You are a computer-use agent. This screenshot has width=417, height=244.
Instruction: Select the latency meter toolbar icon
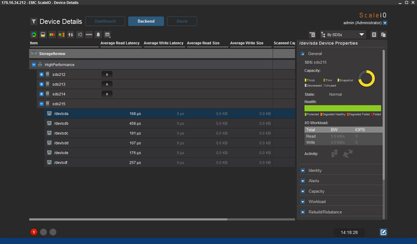pos(89,35)
